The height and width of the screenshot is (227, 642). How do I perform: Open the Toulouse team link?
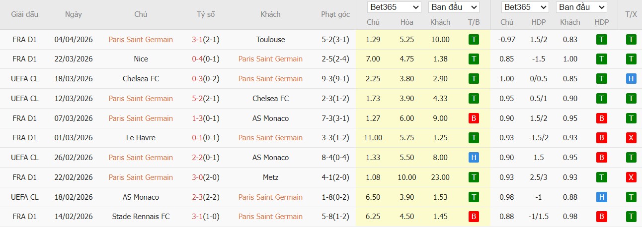click(x=271, y=40)
